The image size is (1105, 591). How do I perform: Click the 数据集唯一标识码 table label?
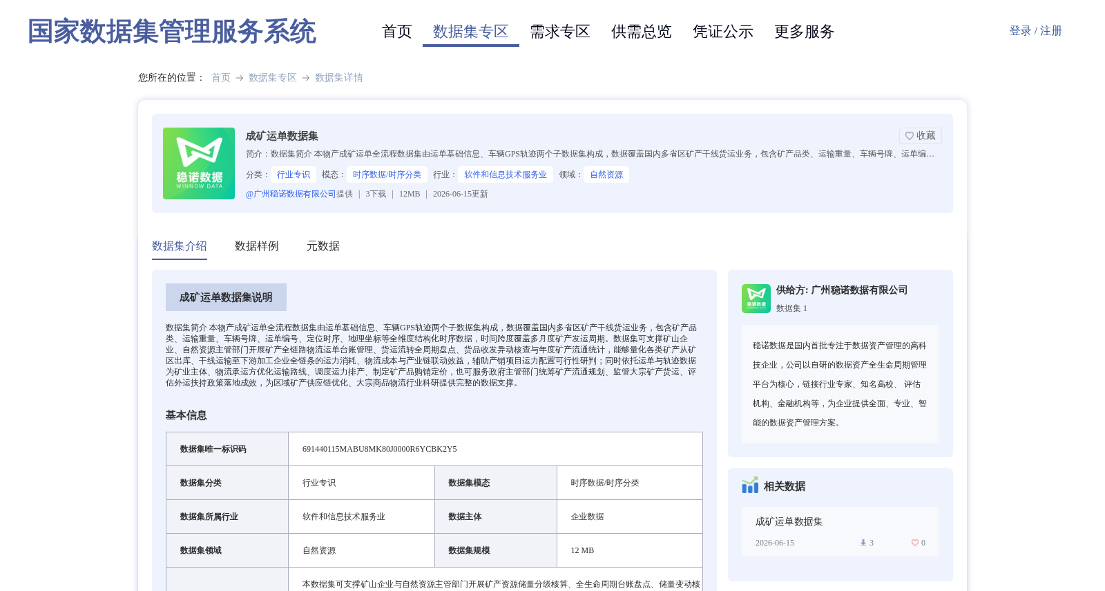pyautogui.click(x=213, y=449)
